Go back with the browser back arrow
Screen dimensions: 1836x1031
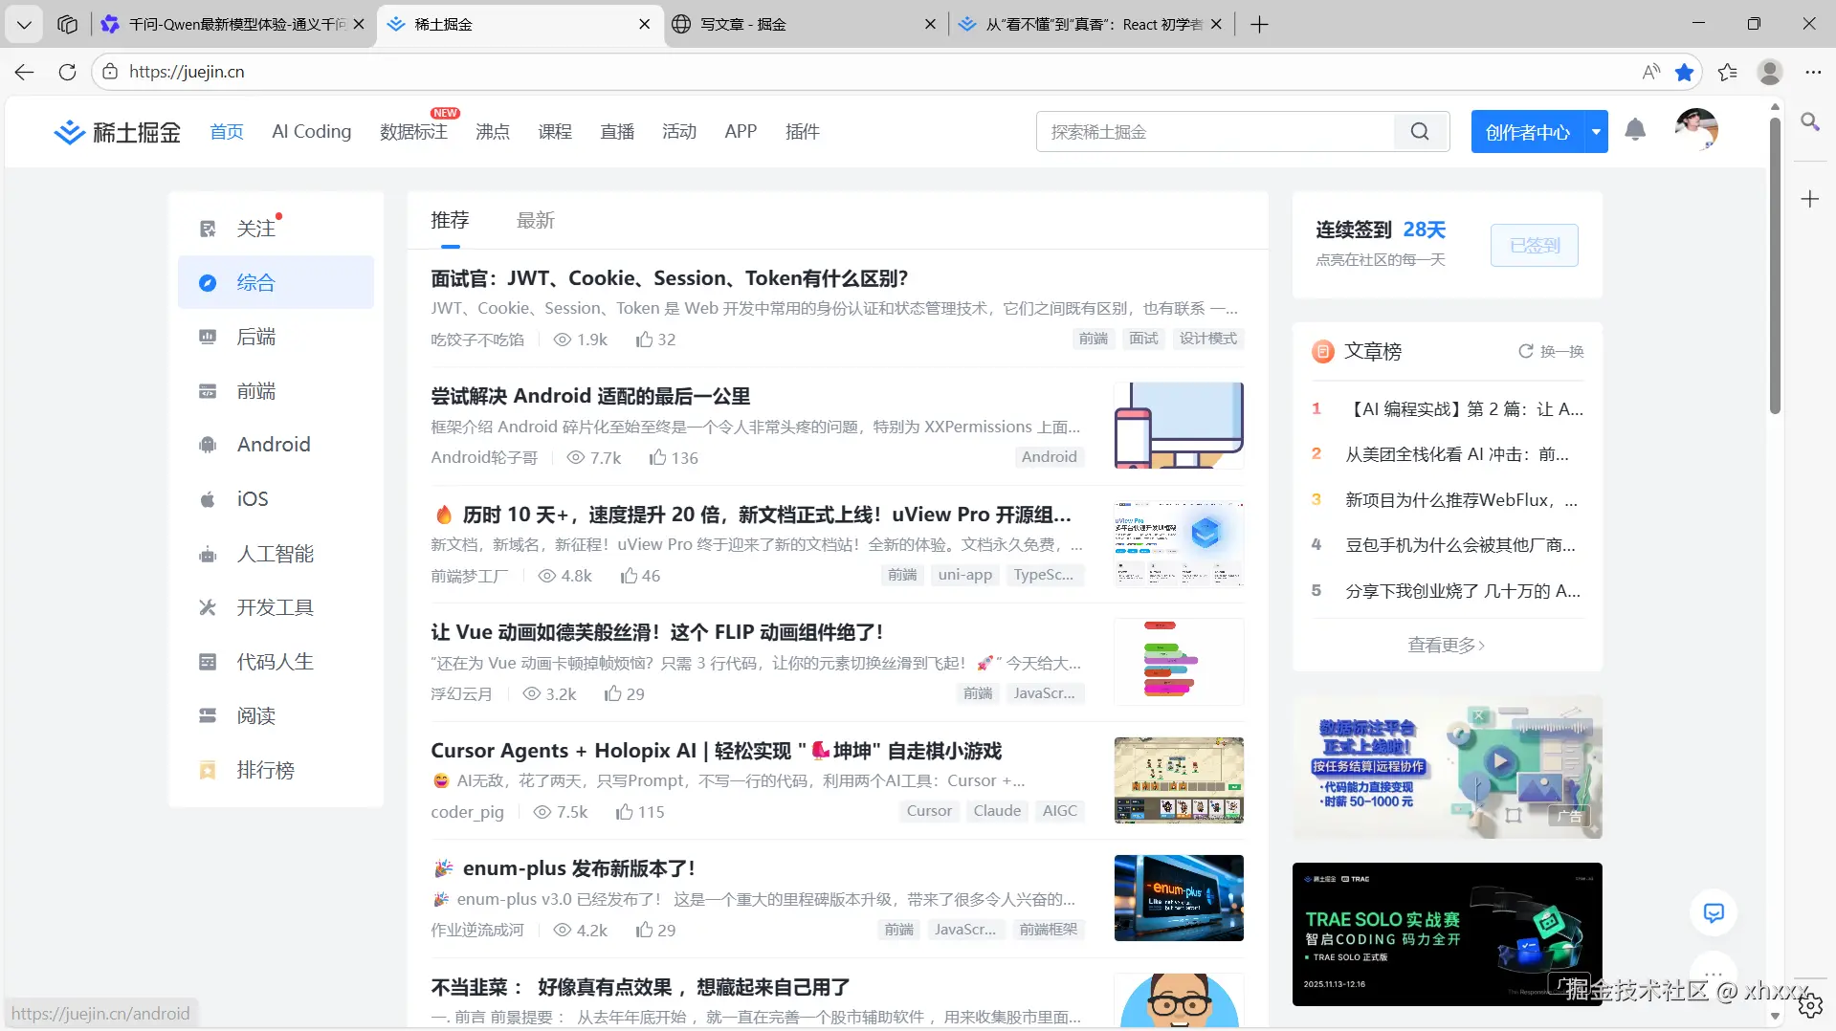[24, 72]
